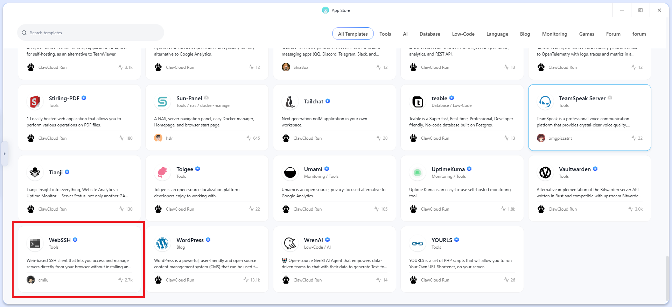The image size is (672, 307).
Task: Click the Stirling-PDF app icon
Action: pos(35,102)
